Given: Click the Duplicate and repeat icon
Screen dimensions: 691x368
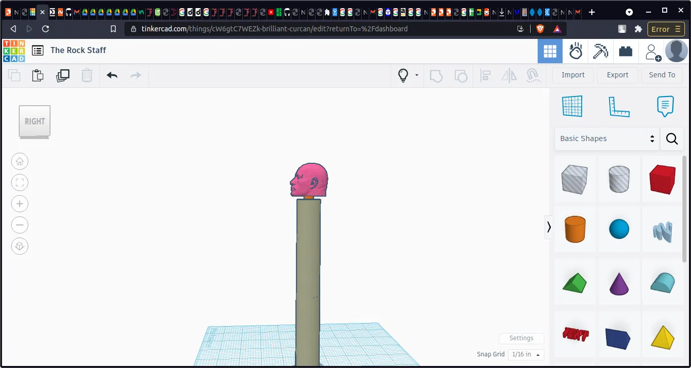Looking at the screenshot, I should [63, 76].
